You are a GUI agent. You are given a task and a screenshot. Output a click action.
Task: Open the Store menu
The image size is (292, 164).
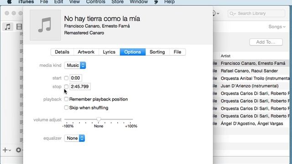(118, 2)
